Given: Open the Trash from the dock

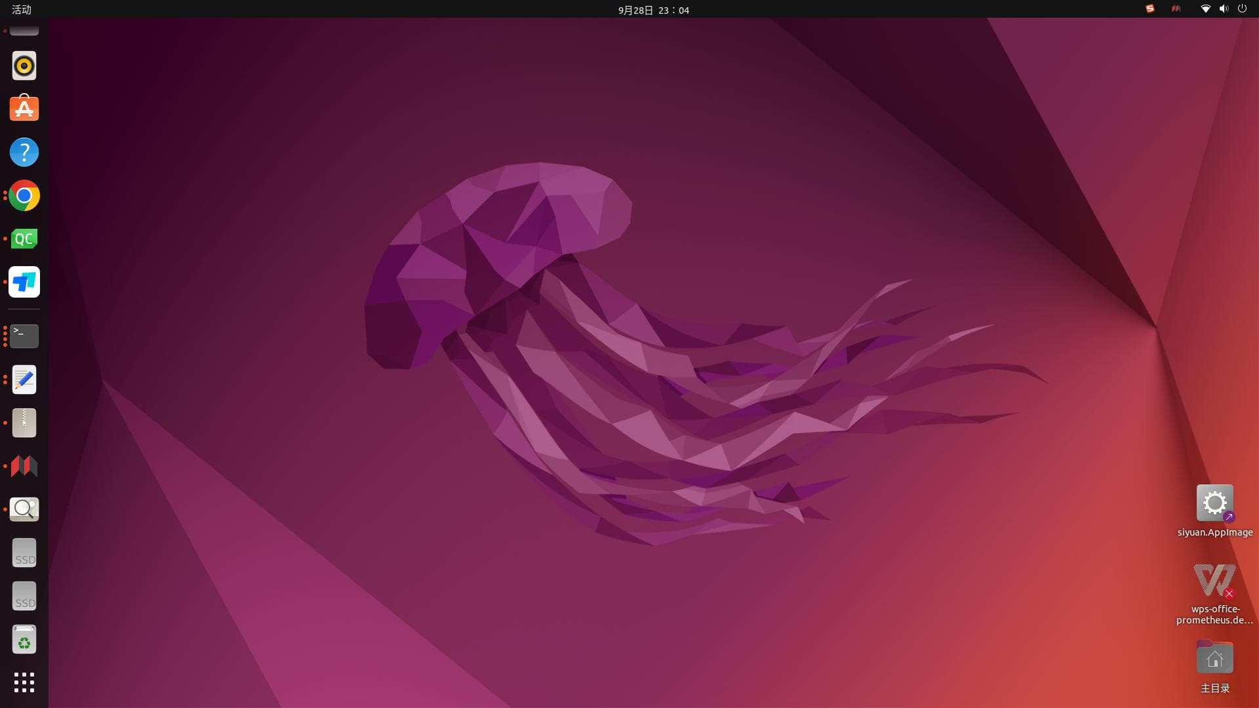Looking at the screenshot, I should click(24, 639).
